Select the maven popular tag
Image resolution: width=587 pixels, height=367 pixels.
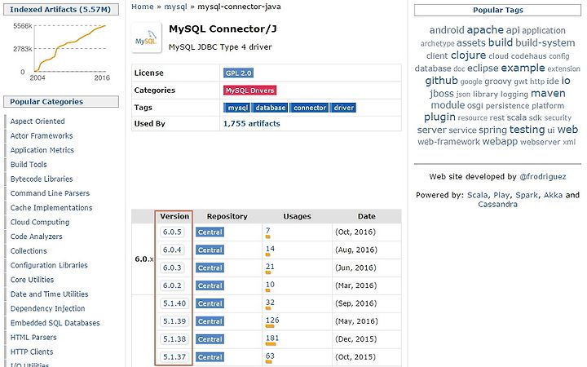coord(548,94)
